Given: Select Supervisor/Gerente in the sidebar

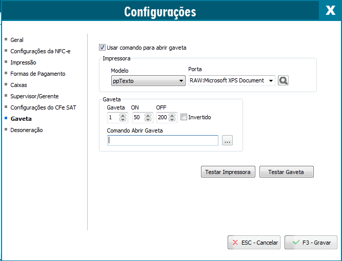Looking at the screenshot, I should pyautogui.click(x=34, y=96).
